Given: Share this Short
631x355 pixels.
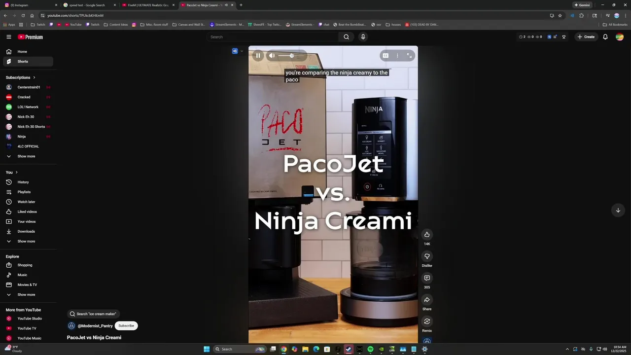Looking at the screenshot, I should tap(427, 300).
